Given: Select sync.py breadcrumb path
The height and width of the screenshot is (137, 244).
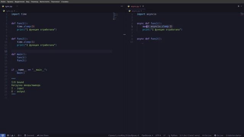Looking at the screenshot, I should point(10,11).
